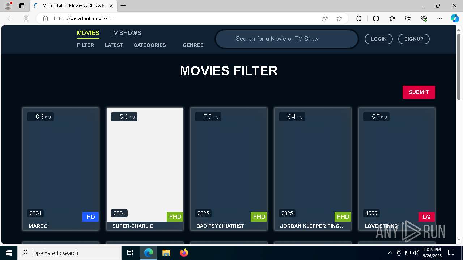Click the taskbar search box

69,253
